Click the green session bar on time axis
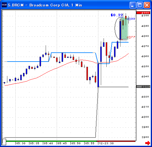This screenshot has height=147, width=152. [51, 141]
